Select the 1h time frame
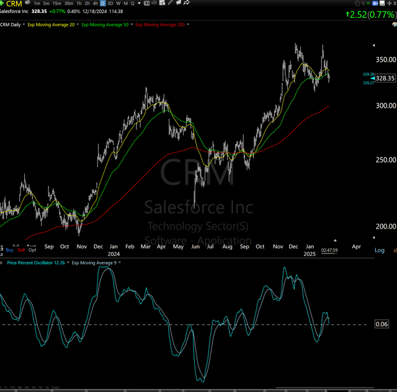Screen dimensions: 397x392 [x=79, y=3]
